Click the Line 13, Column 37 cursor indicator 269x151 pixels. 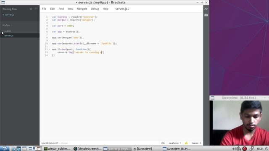[50, 143]
